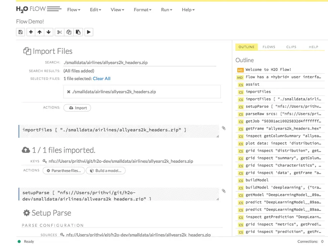Click the paperclip icon beside the setupParse cell
The height and width of the screenshot is (246, 328).
point(223,191)
